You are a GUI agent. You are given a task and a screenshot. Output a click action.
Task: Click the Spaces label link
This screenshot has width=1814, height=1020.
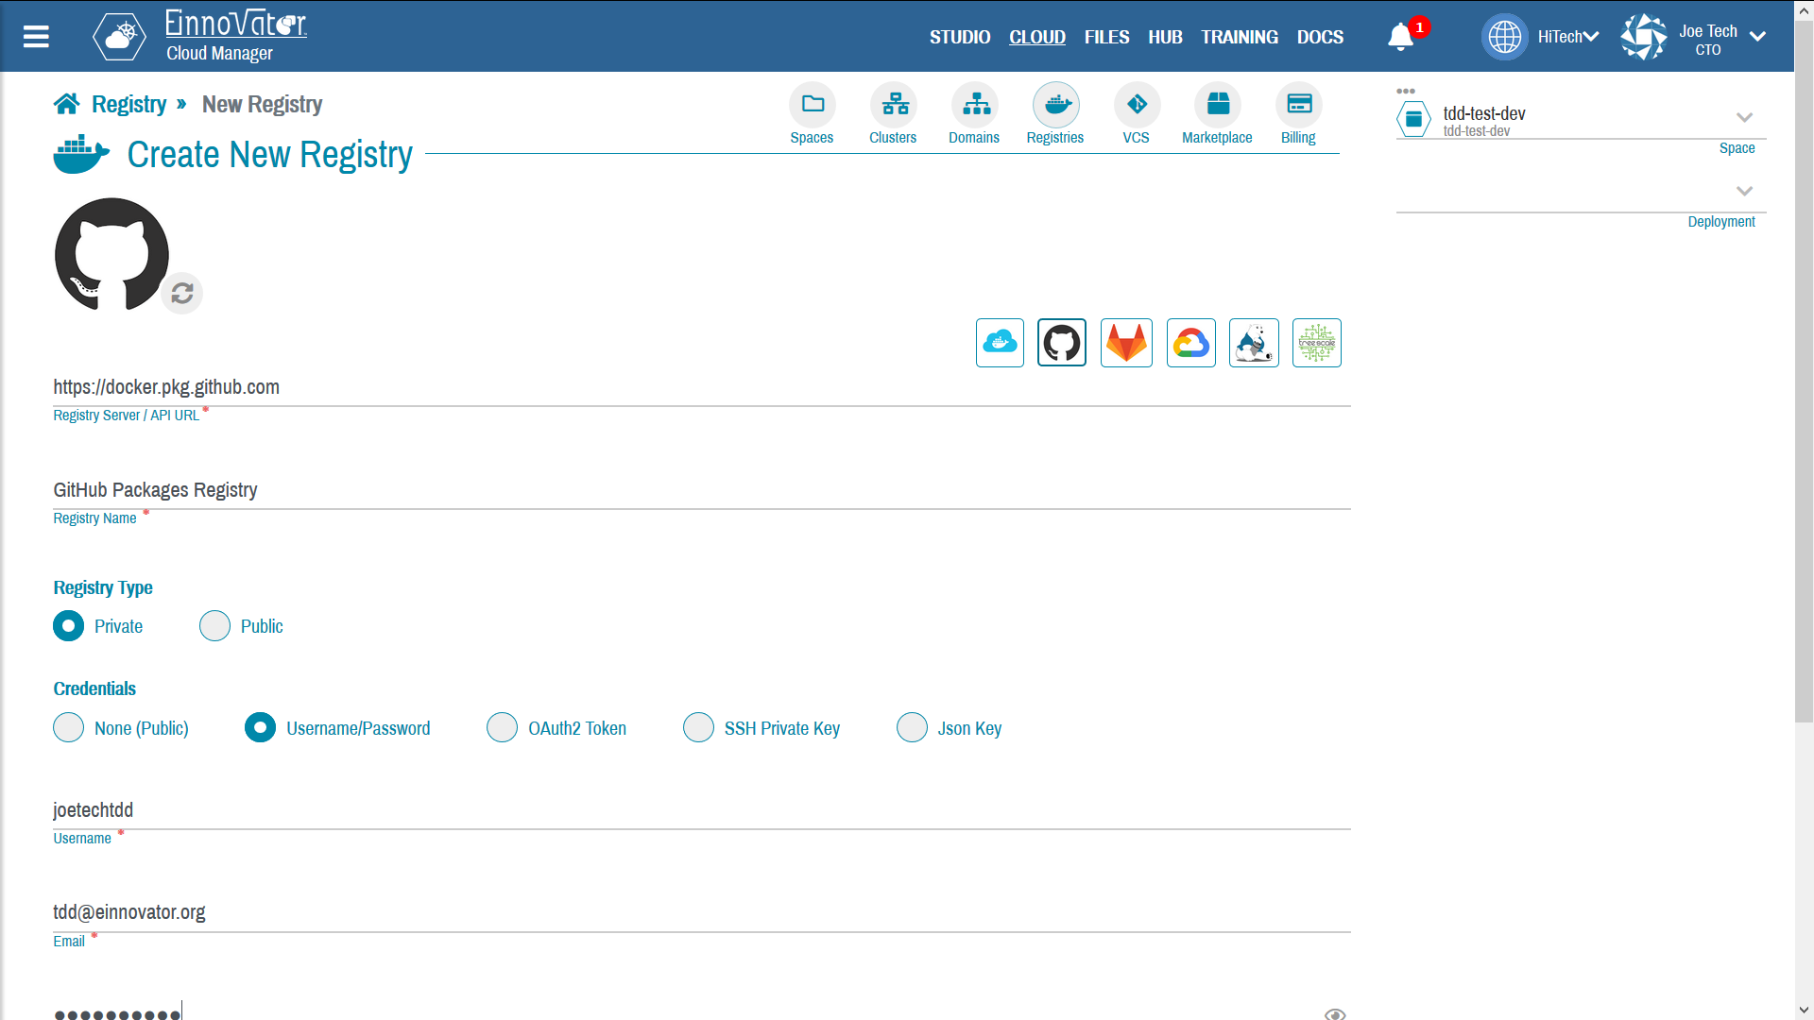tap(812, 138)
